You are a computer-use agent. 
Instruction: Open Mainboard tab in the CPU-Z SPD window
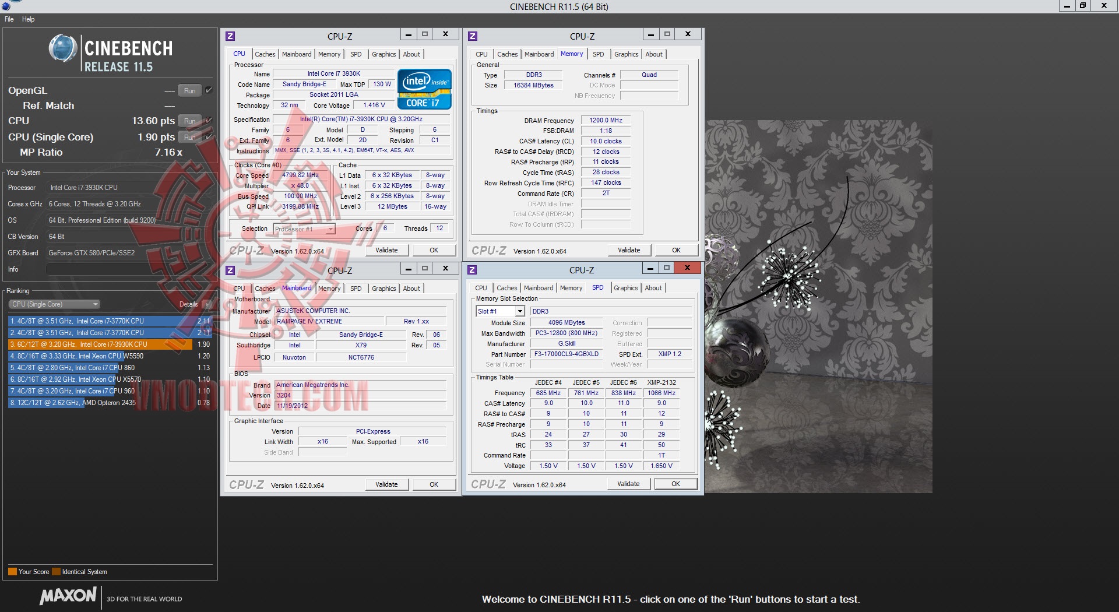[x=539, y=288]
